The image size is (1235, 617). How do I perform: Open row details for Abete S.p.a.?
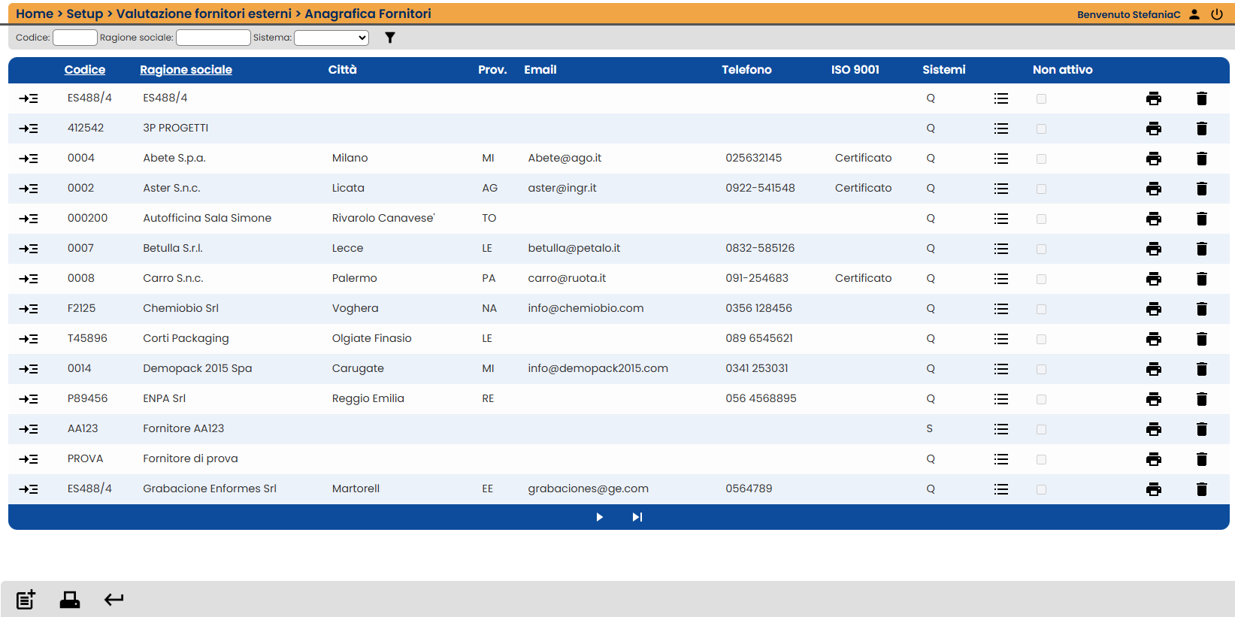tap(29, 159)
